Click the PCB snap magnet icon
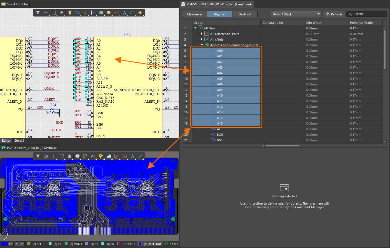The image size is (390, 248). point(46,156)
